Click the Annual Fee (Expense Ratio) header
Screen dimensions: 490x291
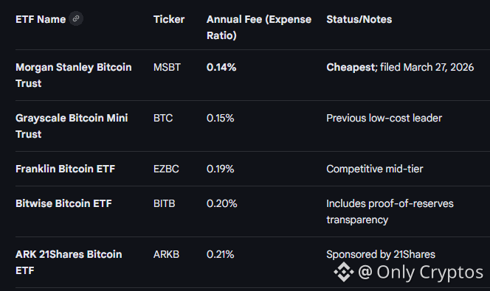pos(259,27)
